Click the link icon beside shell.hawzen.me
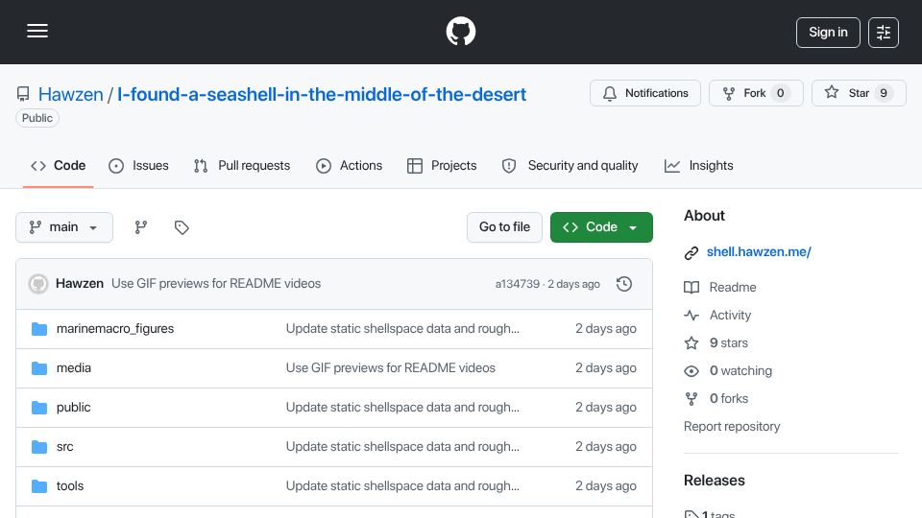 tap(691, 253)
